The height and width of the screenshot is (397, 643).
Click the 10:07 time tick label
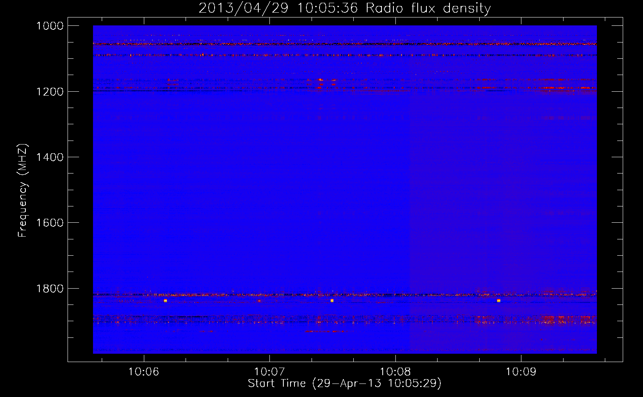269,372
